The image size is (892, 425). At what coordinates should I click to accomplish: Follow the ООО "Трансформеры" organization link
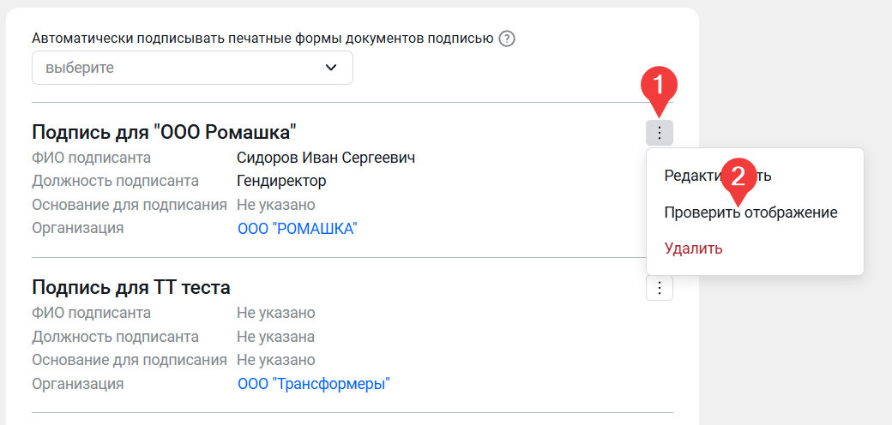pos(313,384)
